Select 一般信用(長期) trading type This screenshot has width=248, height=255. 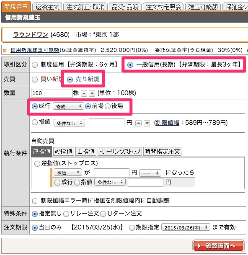click(x=130, y=65)
